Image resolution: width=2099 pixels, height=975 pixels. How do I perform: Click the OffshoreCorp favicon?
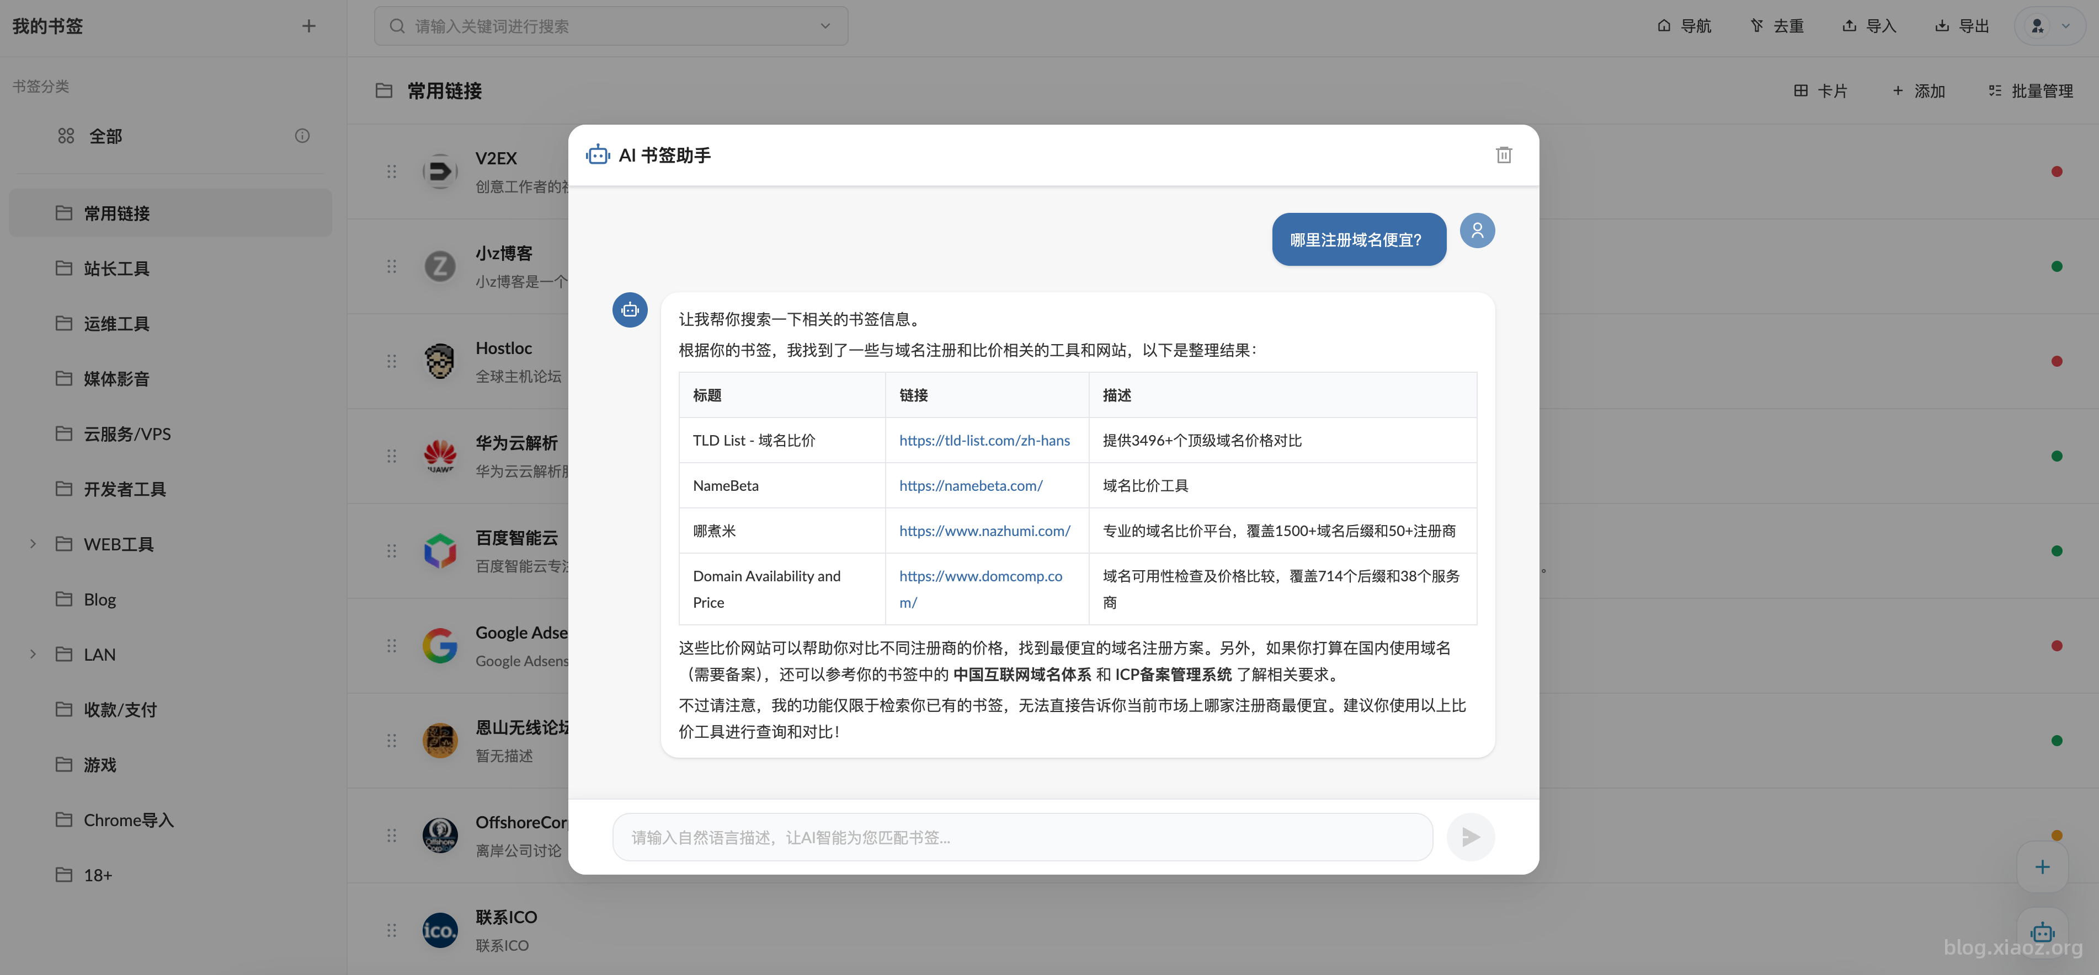coord(440,835)
